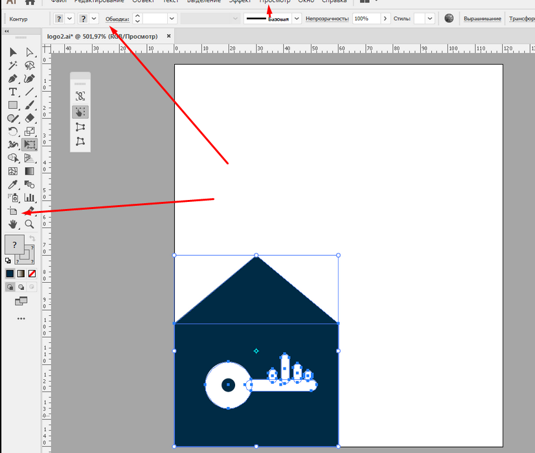Image resolution: width=535 pixels, height=453 pixels.
Task: Open Recolor Artwork color wheel icon
Action: click(x=449, y=18)
